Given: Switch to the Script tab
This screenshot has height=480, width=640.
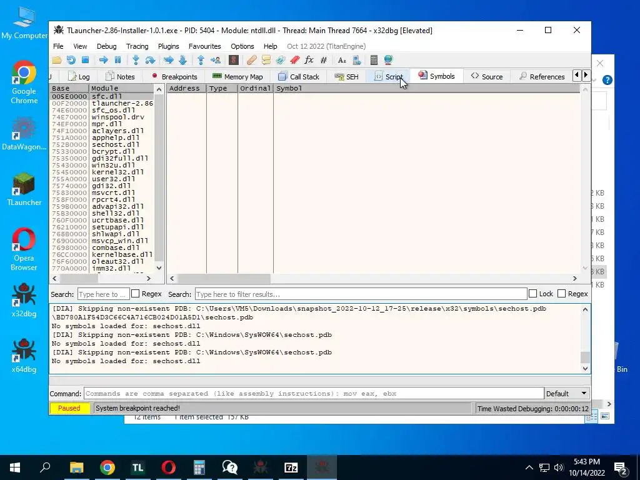Looking at the screenshot, I should tap(389, 77).
